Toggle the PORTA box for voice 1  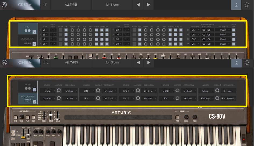(96, 30)
